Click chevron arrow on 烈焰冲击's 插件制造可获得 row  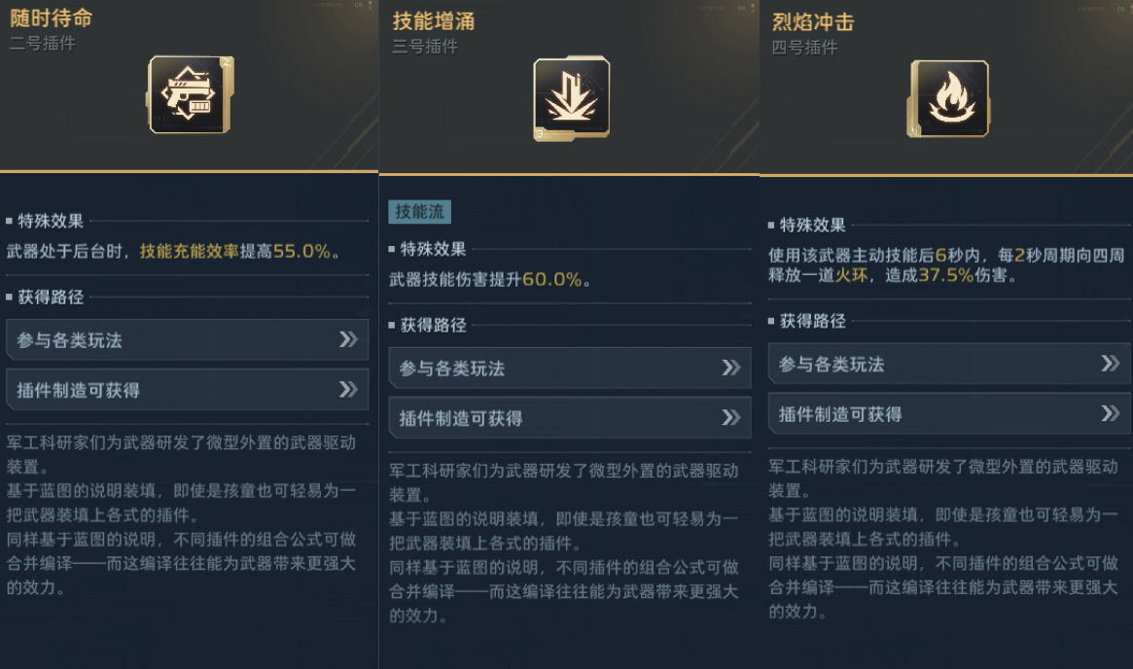pos(1110,414)
